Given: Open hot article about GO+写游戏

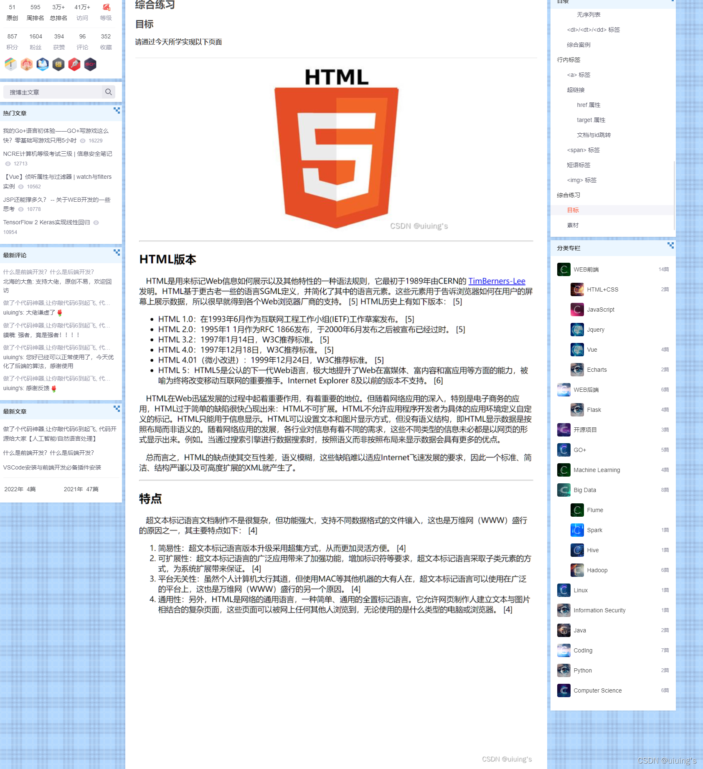Looking at the screenshot, I should pyautogui.click(x=56, y=135).
